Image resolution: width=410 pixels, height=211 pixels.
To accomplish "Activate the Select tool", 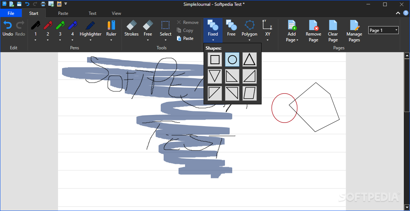I will tap(165, 29).
